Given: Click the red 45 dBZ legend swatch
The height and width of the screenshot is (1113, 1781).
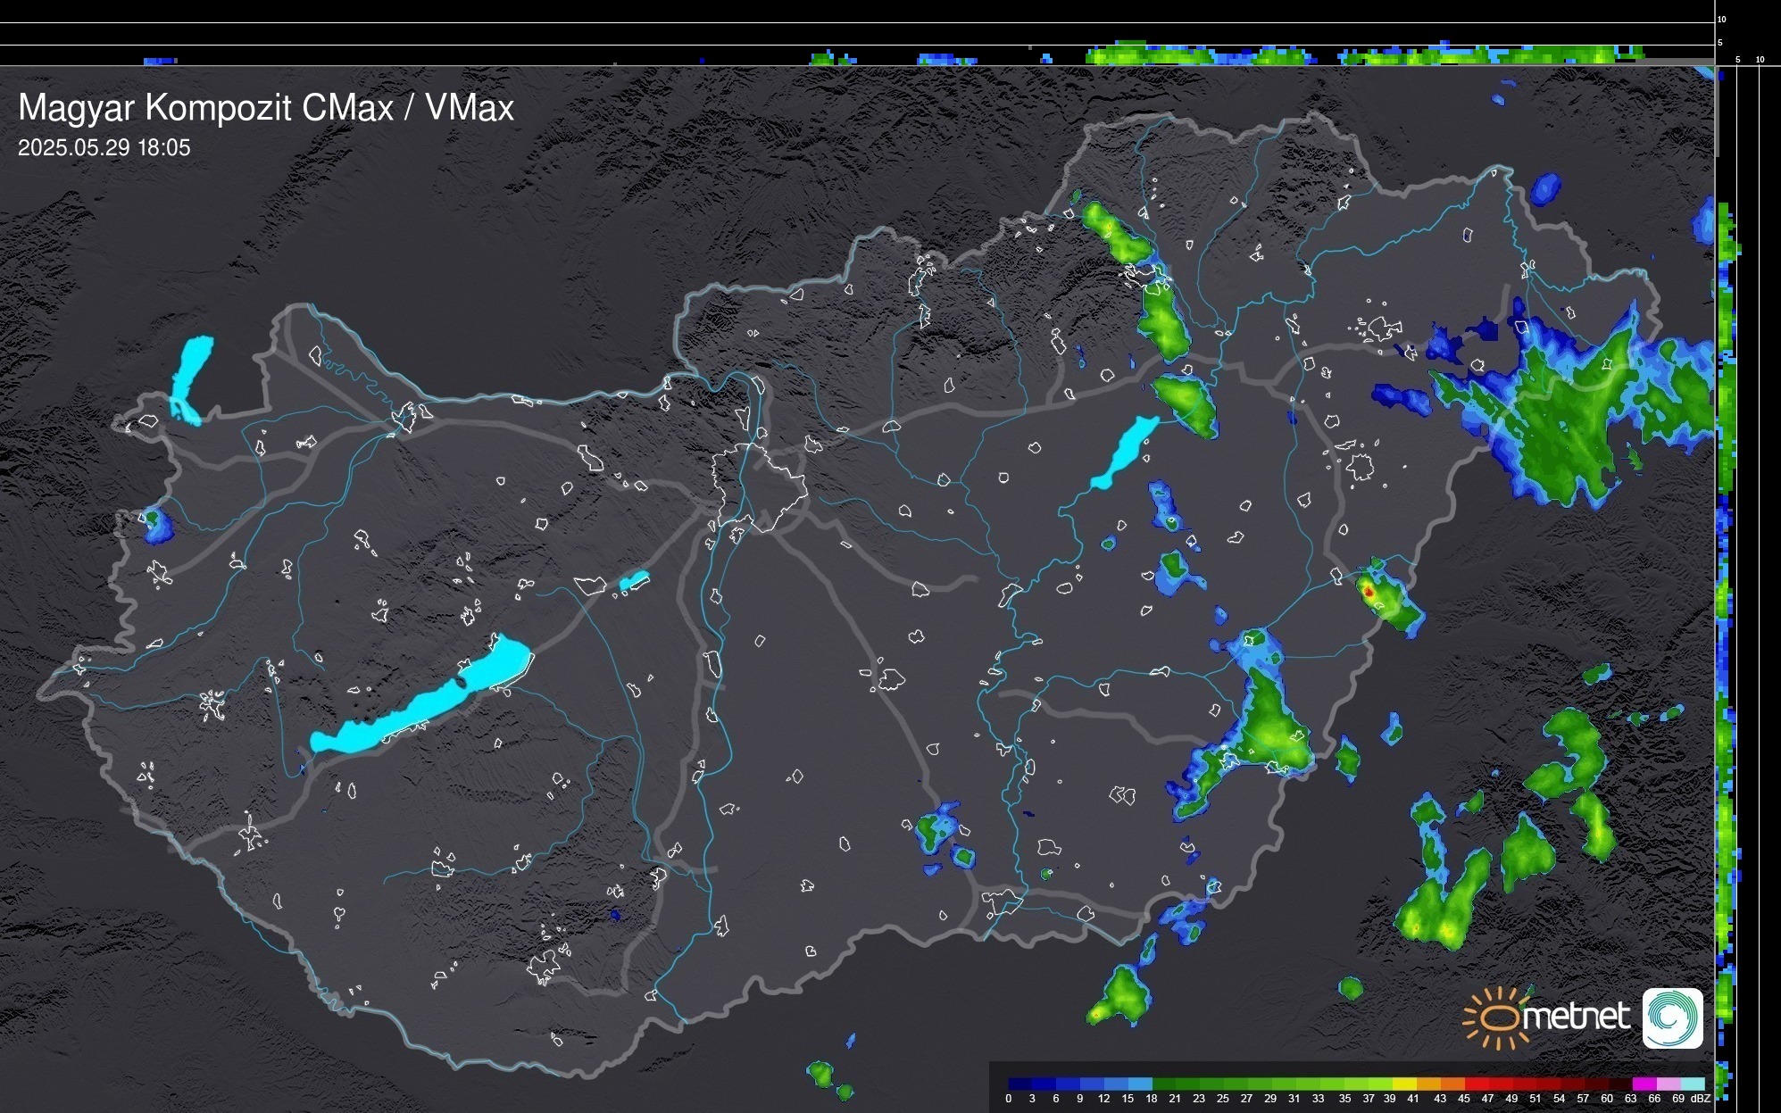Looking at the screenshot, I should coord(1475,1084).
